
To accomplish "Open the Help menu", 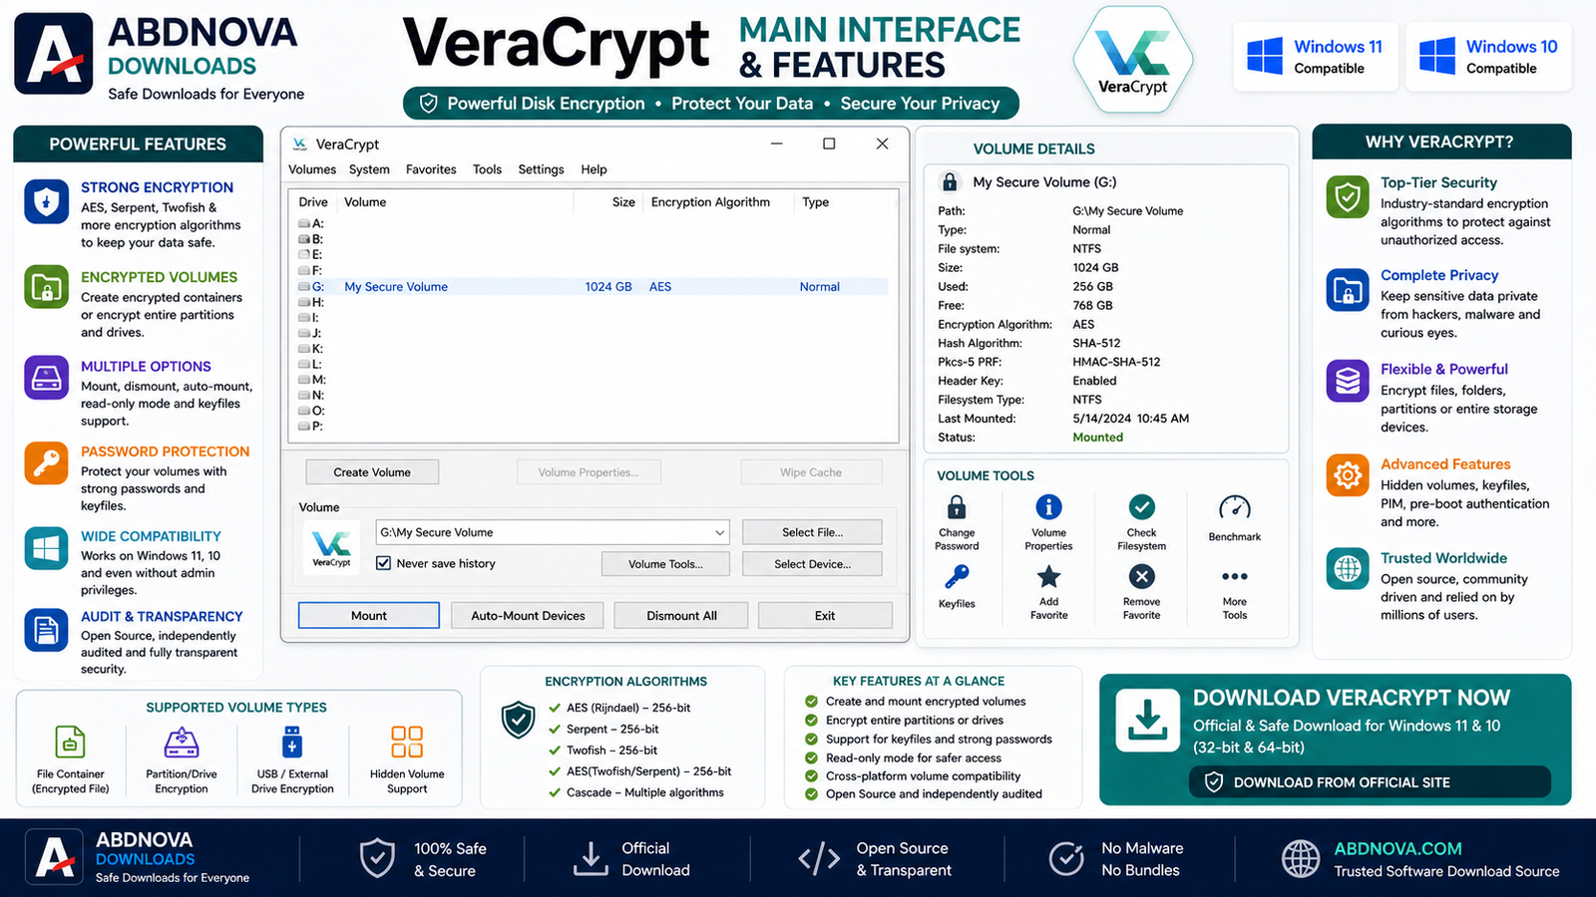I will pos(594,169).
